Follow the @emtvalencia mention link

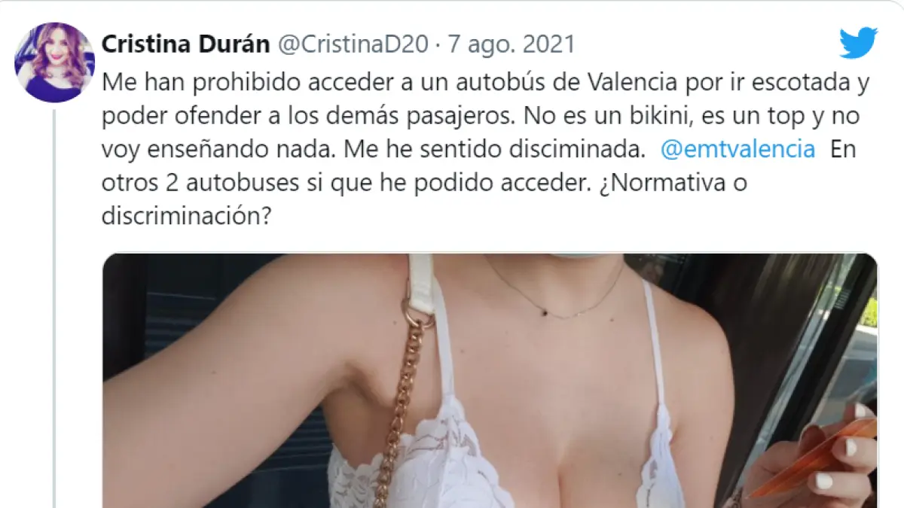coord(738,149)
